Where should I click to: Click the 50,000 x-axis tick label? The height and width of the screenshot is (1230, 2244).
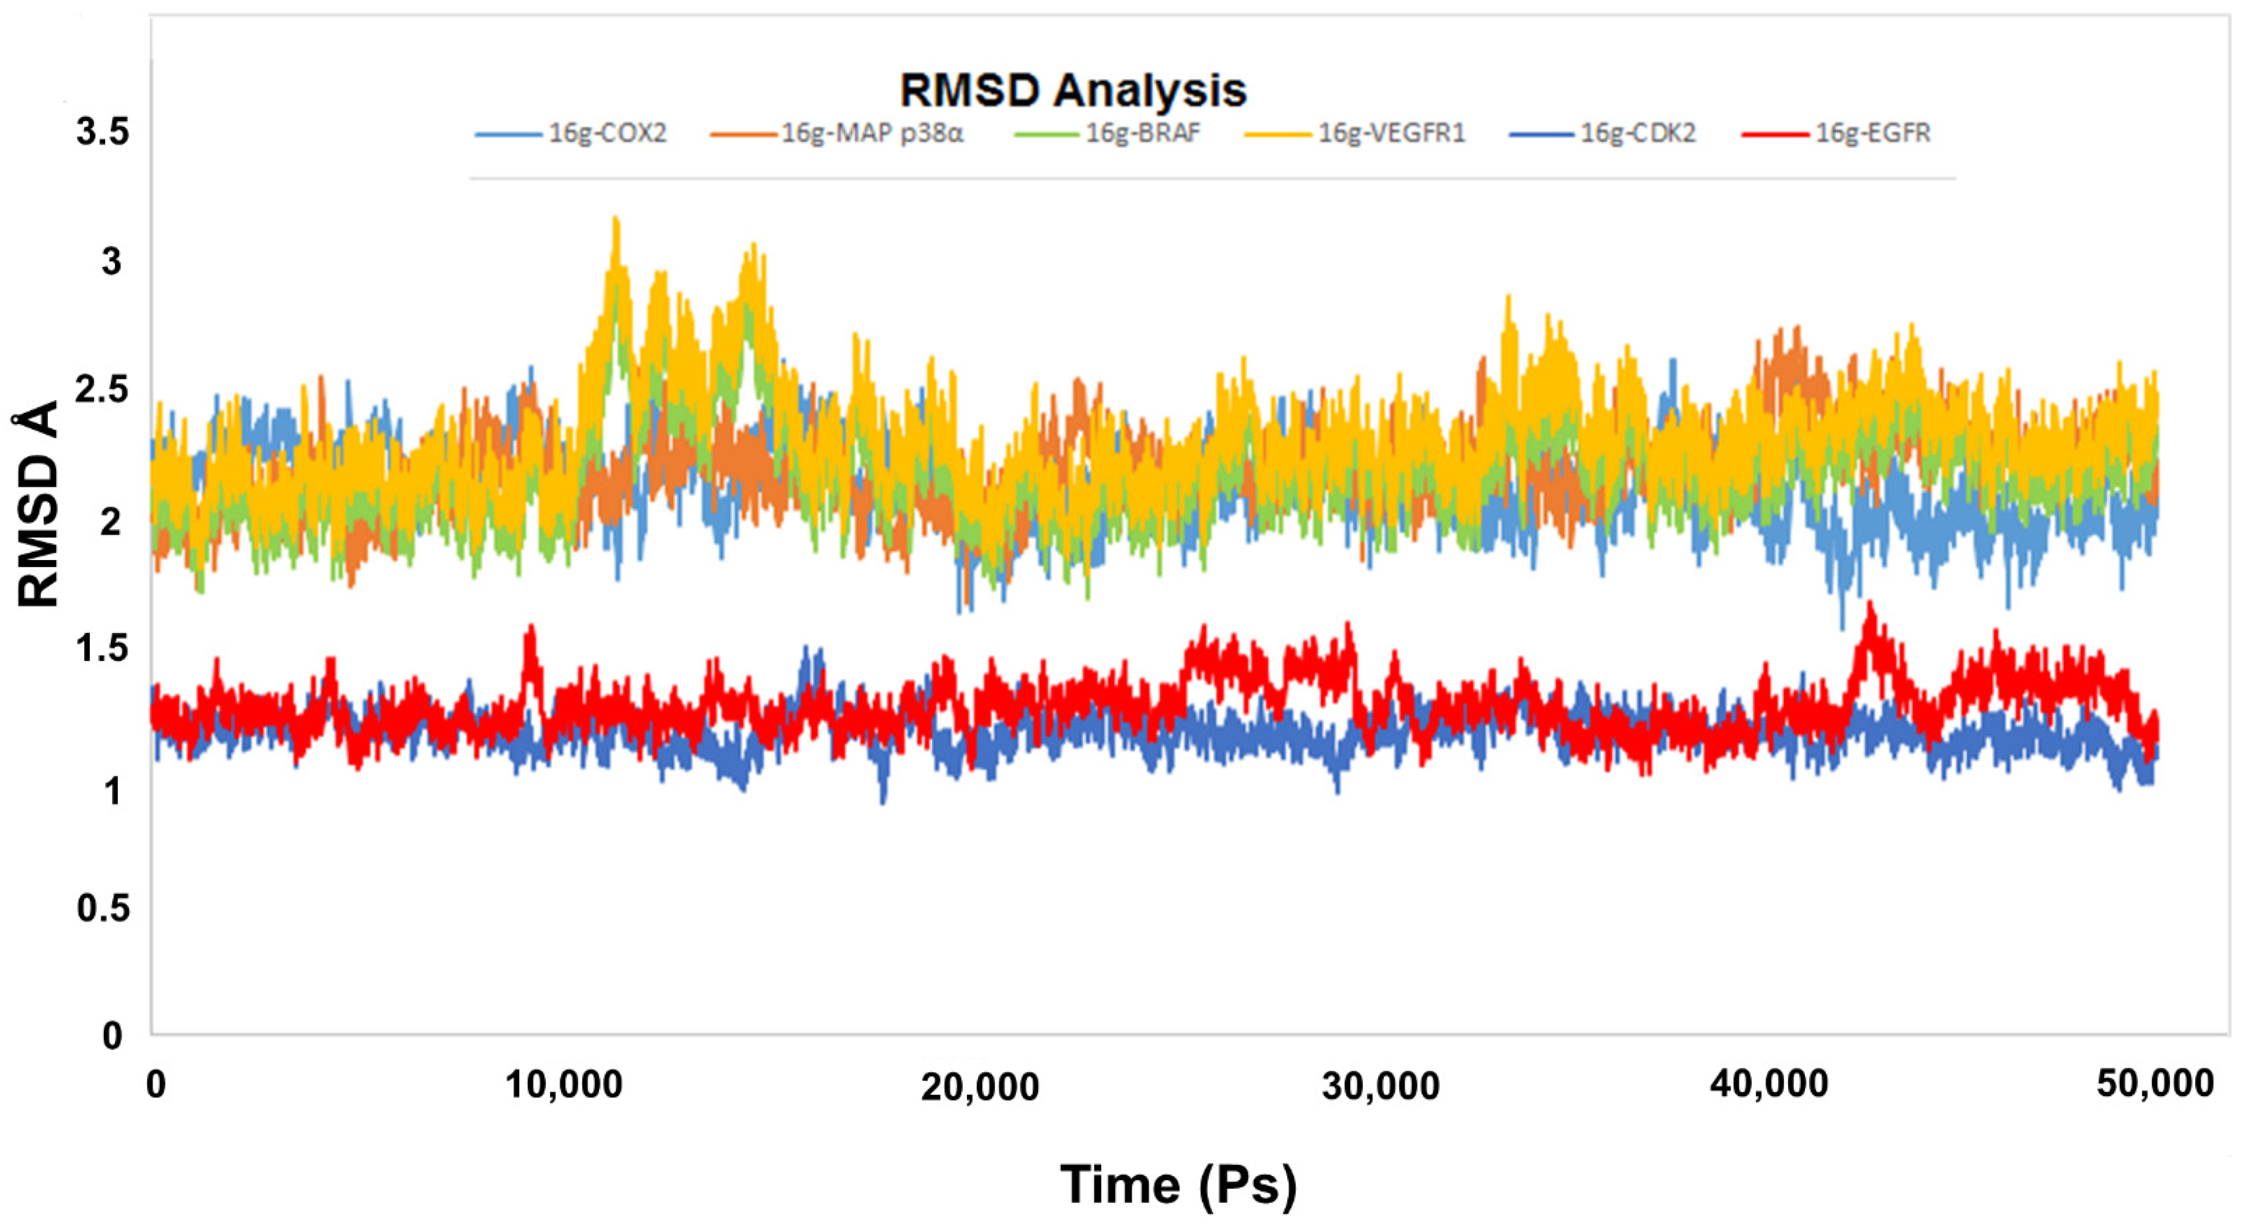[x=2154, y=1084]
